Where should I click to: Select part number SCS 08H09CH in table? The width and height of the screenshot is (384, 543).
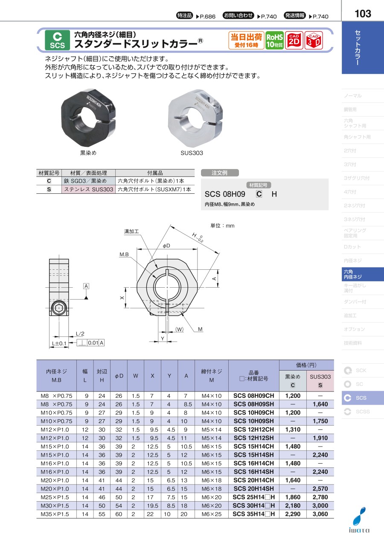[x=254, y=396]
